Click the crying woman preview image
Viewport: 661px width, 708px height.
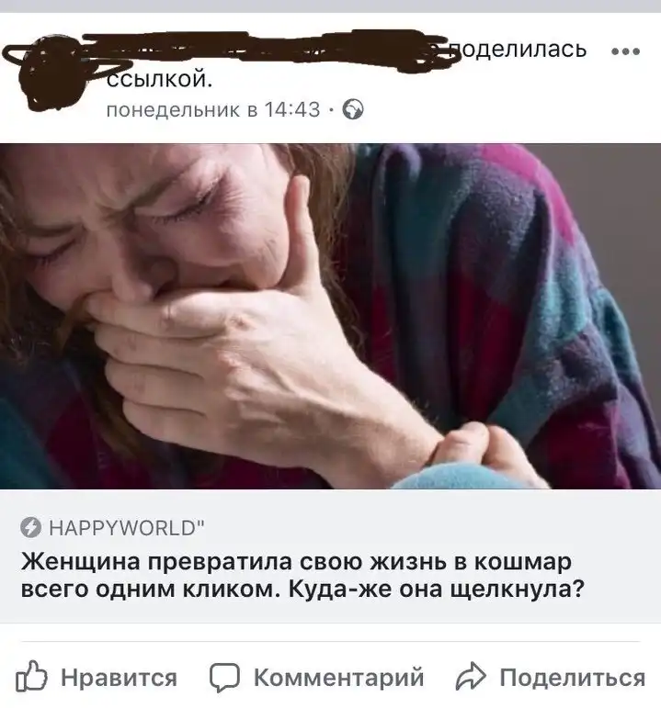click(331, 316)
